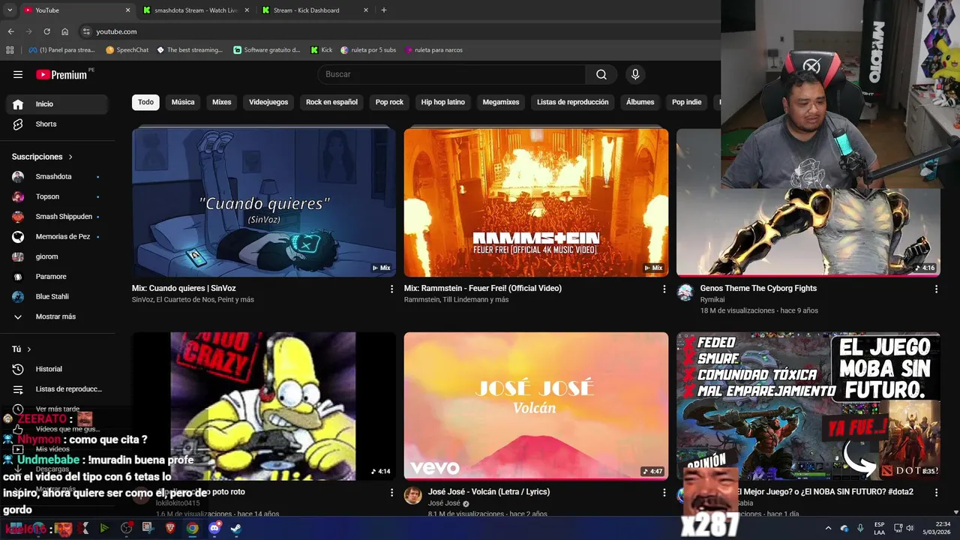Viewport: 960px width, 540px height.
Task: Select the Rock en español chip
Action: [331, 102]
